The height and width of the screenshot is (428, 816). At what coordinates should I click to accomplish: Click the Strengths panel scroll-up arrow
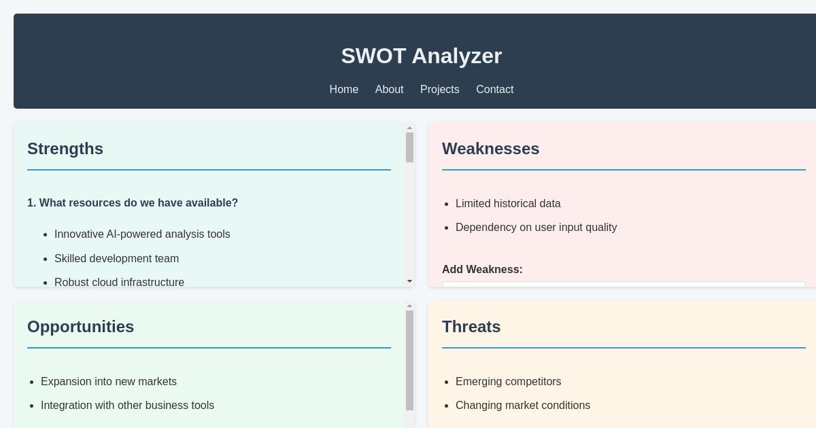(409, 128)
